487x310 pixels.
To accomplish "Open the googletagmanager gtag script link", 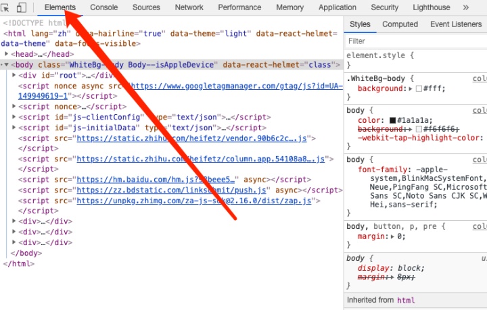I will click(x=236, y=86).
